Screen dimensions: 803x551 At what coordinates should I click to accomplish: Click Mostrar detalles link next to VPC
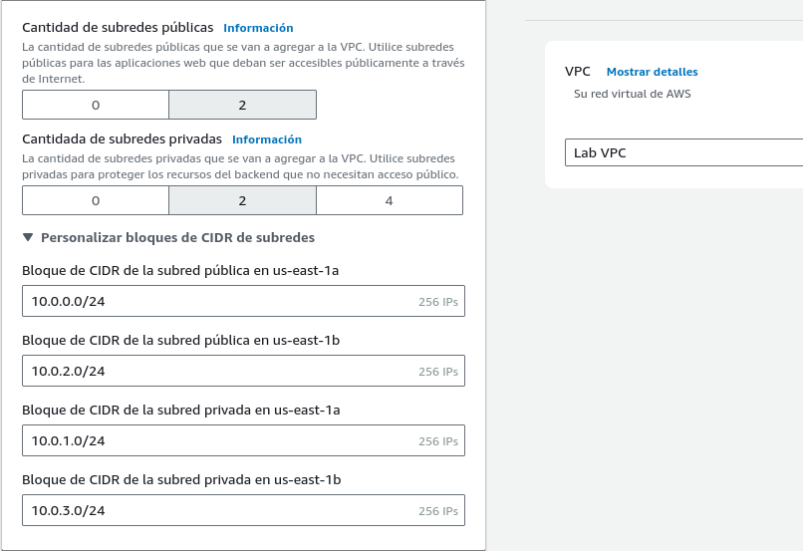pos(652,72)
